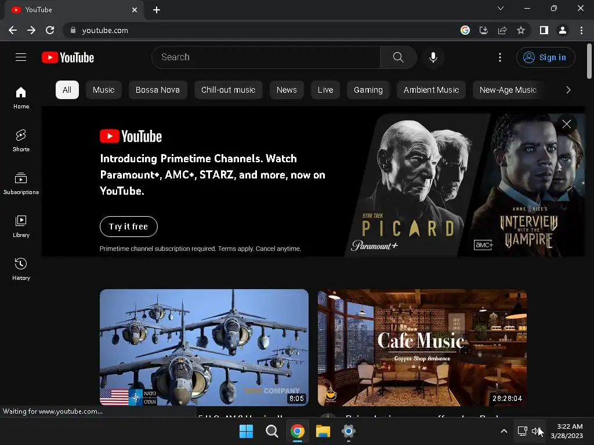594x445 pixels.
Task: Open the YouTube hamburger guide menu
Action: click(21, 57)
